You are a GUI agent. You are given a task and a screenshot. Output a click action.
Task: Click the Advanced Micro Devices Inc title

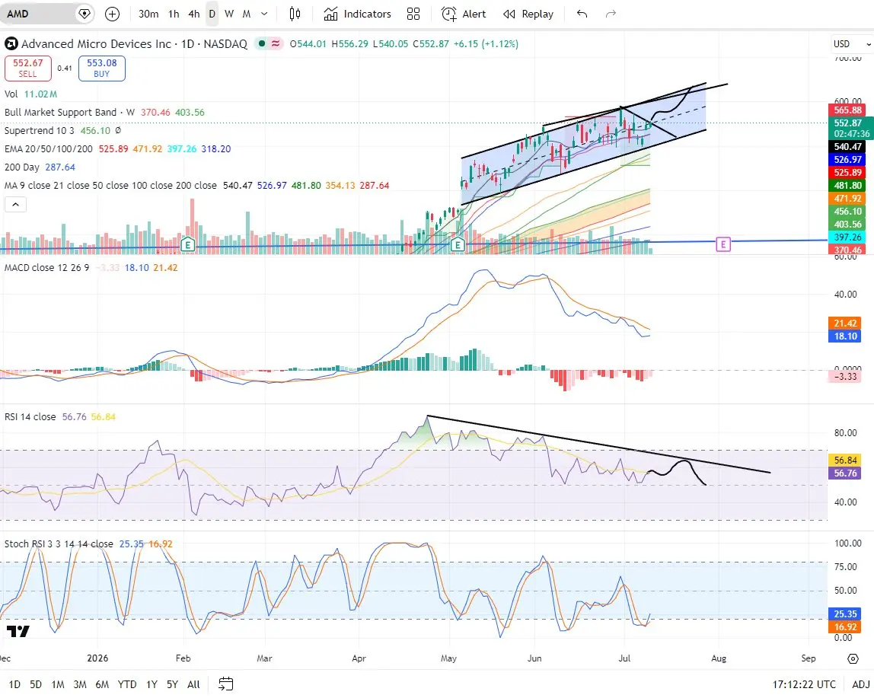[x=96, y=43]
